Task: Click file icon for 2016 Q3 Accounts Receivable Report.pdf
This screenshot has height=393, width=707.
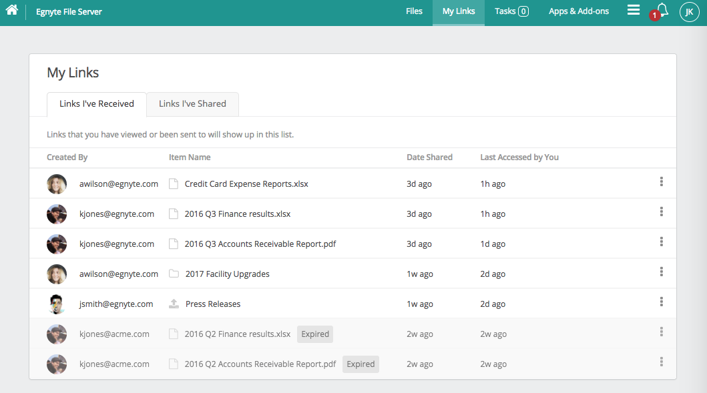Action: [173, 244]
